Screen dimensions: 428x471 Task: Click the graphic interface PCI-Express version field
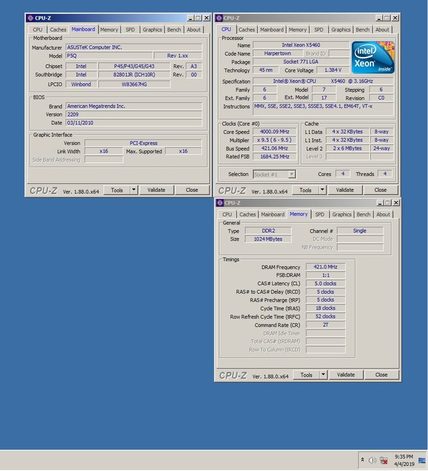(143, 143)
